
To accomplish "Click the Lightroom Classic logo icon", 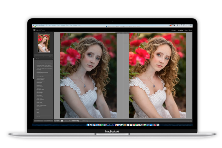I will coord(34,29).
